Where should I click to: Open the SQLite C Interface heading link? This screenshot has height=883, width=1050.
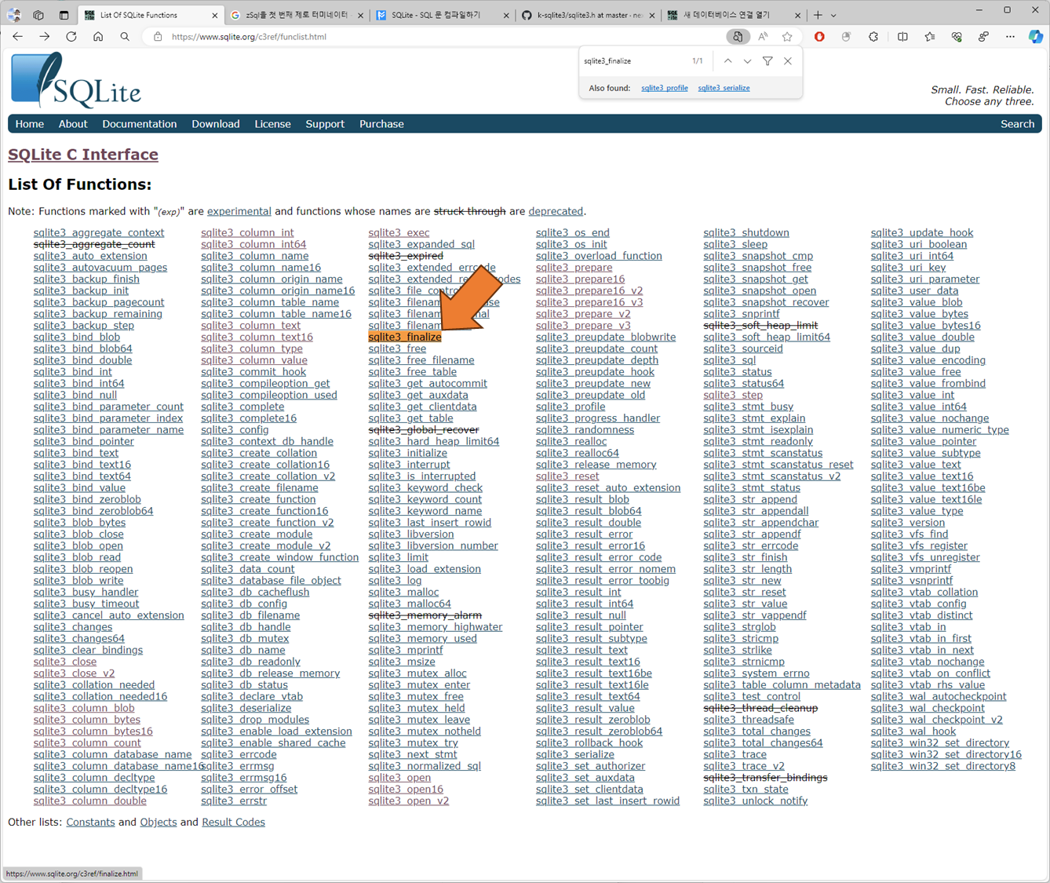tap(83, 155)
